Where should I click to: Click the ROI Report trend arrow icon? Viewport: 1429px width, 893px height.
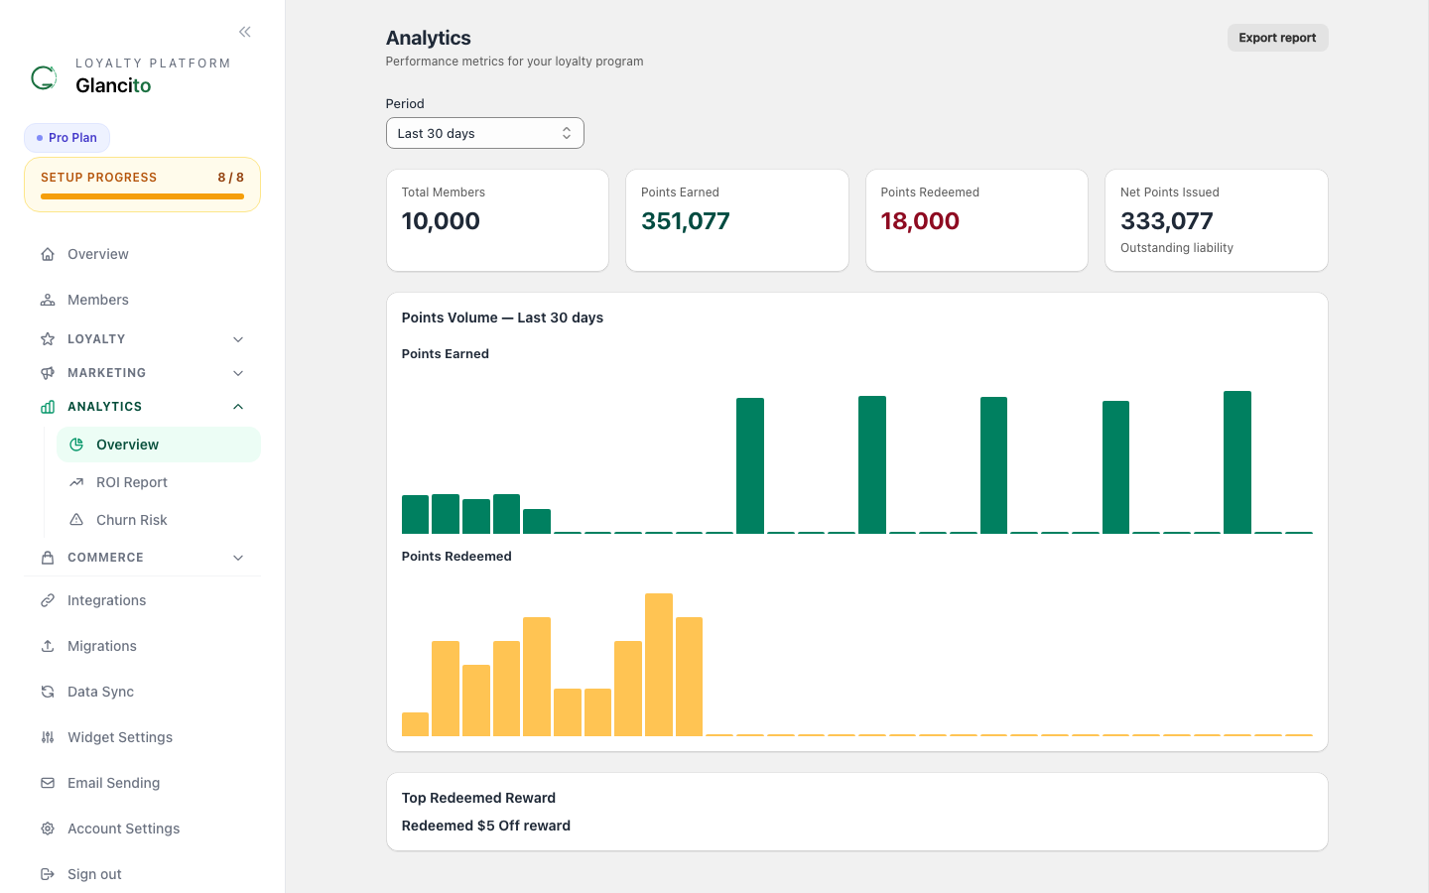pos(76,482)
